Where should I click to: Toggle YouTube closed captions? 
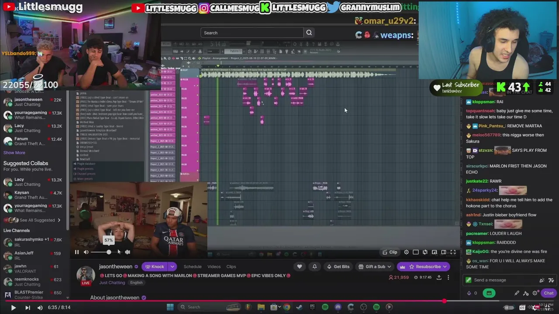tap(522, 307)
